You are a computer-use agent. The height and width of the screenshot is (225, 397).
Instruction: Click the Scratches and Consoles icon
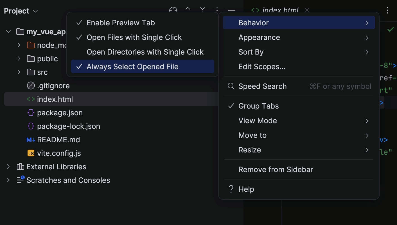click(x=20, y=180)
